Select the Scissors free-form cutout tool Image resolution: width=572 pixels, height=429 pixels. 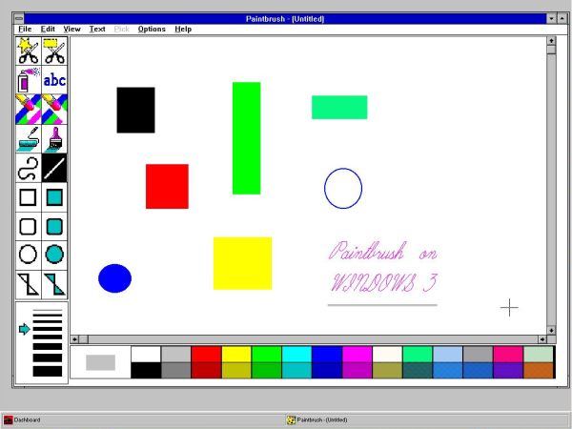coord(29,51)
